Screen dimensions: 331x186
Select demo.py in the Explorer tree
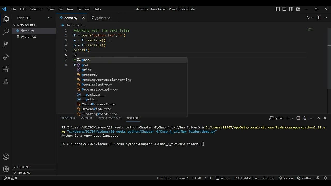click(34, 31)
